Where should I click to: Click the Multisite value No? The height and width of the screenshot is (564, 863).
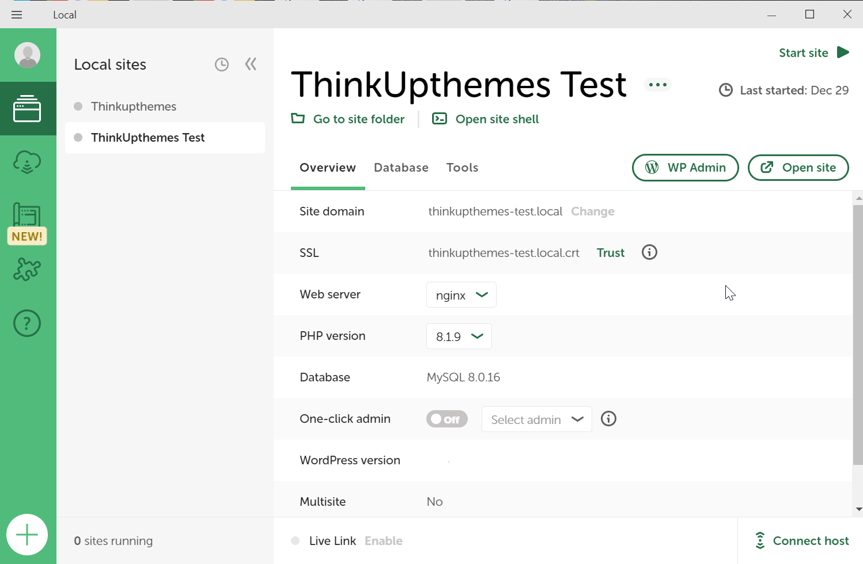pos(435,502)
